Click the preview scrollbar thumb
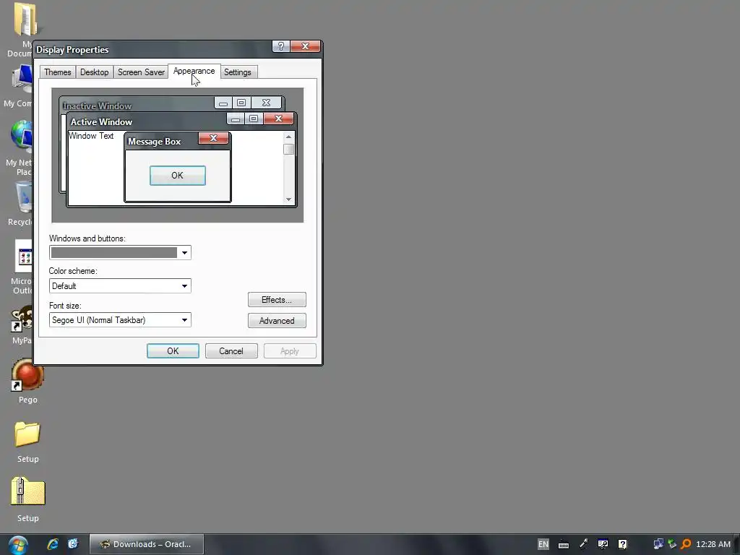Image resolution: width=740 pixels, height=555 pixels. click(x=289, y=149)
